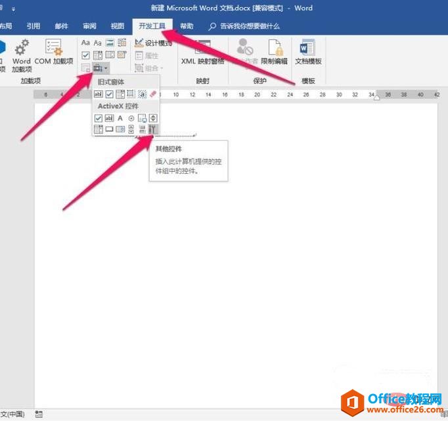Open Restrict Editing (限制编辑)

275,52
